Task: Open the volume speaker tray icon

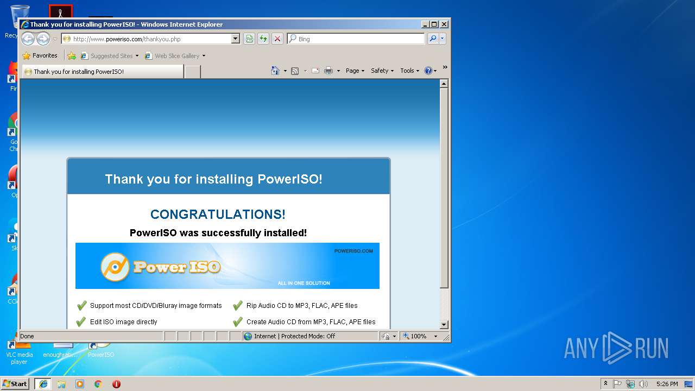Action: coord(643,383)
